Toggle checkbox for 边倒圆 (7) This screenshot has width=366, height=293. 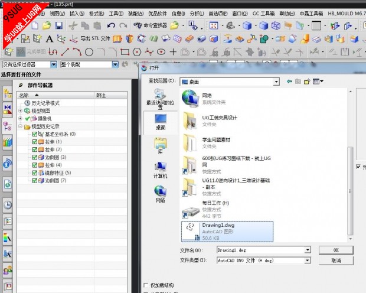(35, 181)
